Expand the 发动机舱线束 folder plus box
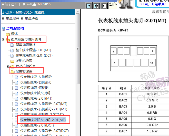Image resolution: width=169 pixels, height=136 pixels. [x=8, y=66]
